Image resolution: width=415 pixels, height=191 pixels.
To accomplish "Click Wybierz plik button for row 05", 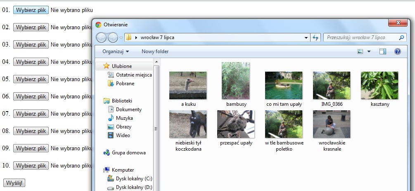I will (x=31, y=79).
